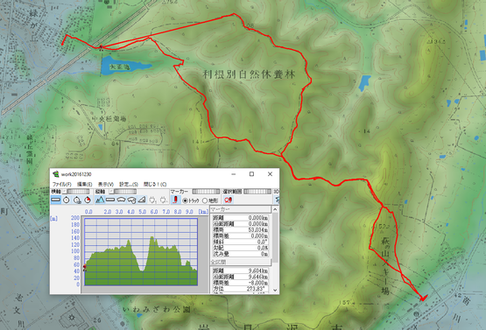Open the 編集(E) menu
Viewport: 486px width, 330px height.
[x=85, y=184]
